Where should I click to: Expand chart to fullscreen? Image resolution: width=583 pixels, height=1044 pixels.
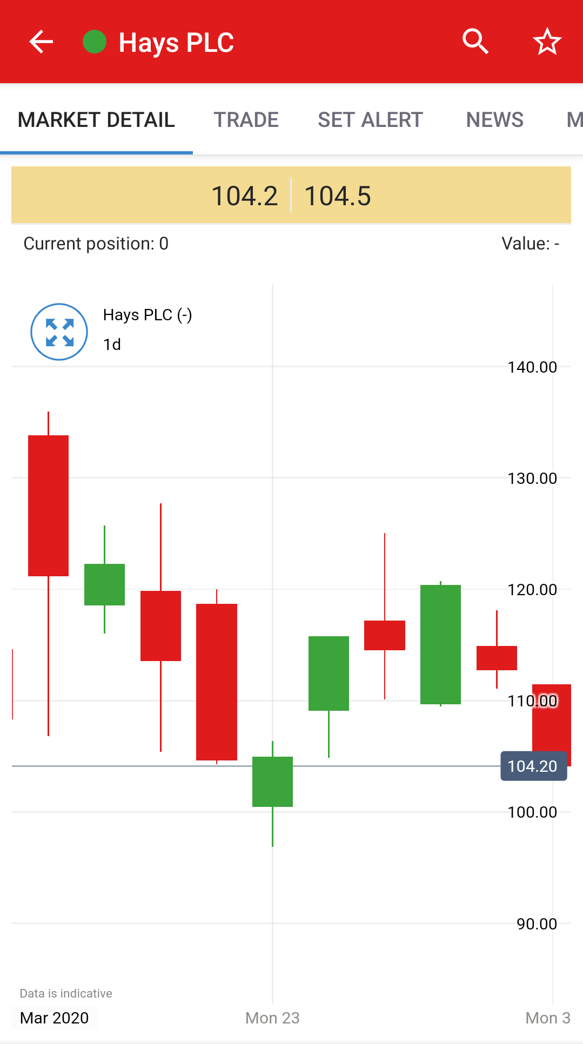[x=59, y=332]
